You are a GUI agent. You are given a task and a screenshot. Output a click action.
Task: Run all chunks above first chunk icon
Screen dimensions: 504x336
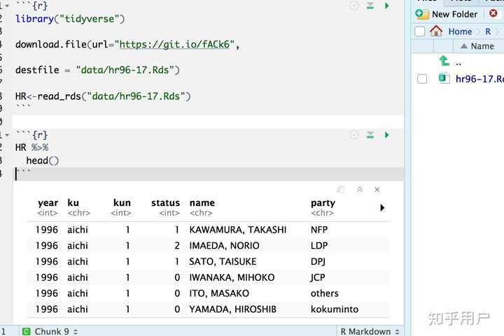[370, 6]
